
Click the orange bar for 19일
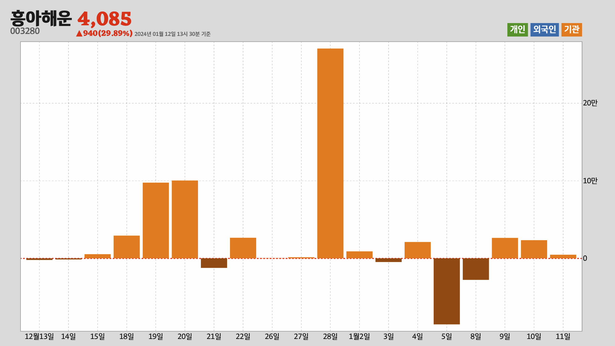156,220
